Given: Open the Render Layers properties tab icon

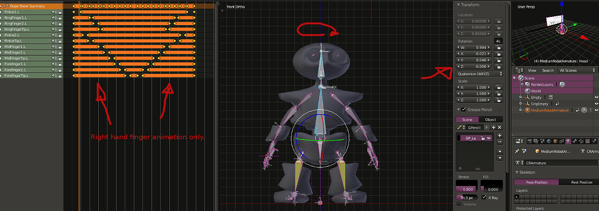Looking at the screenshot, I should click(x=536, y=141).
